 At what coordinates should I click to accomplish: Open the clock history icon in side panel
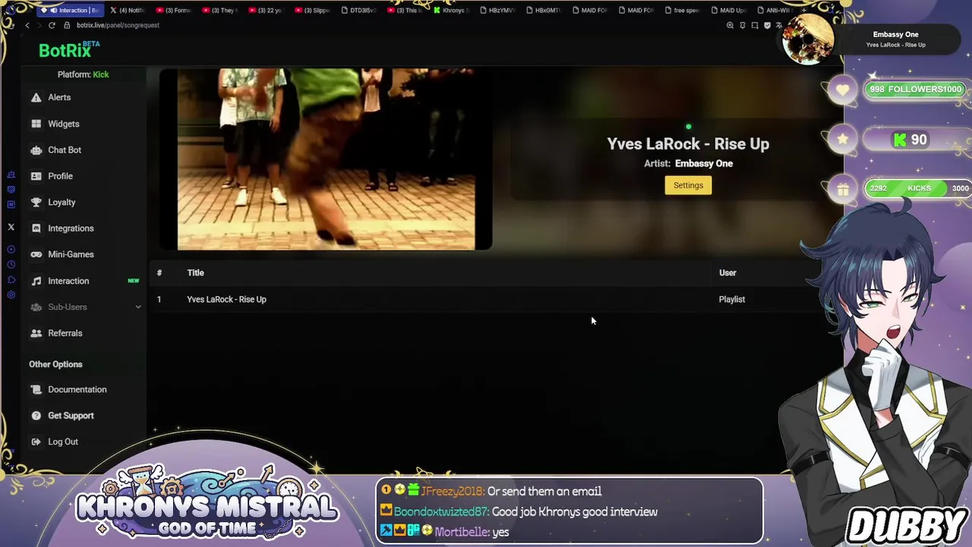click(x=11, y=264)
